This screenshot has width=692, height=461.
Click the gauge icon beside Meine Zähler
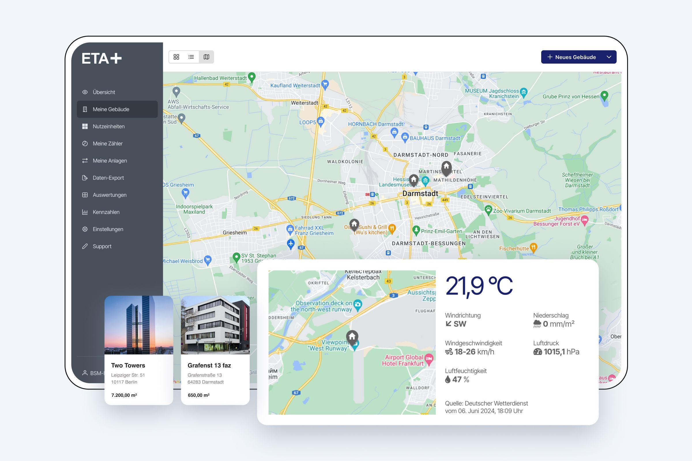pos(85,143)
